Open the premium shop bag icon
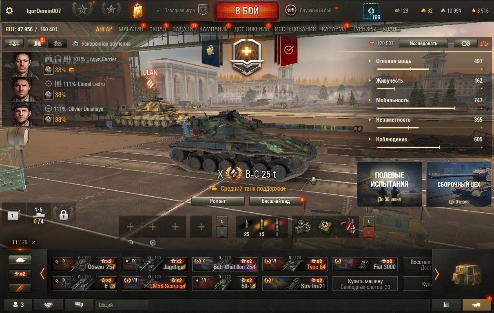Viewport: 494px width, 313px height. pos(137,11)
